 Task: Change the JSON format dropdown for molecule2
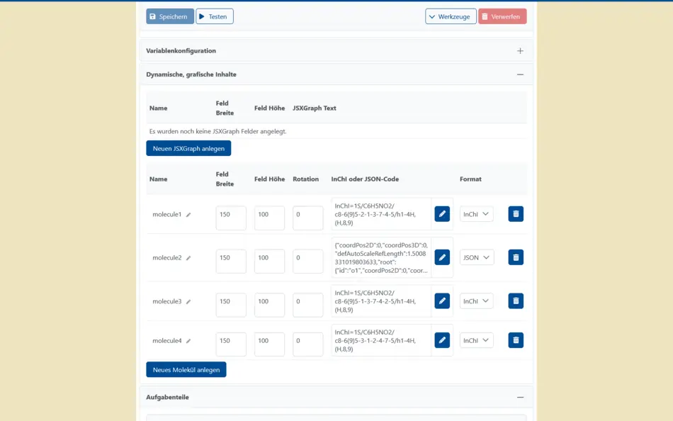[477, 258]
